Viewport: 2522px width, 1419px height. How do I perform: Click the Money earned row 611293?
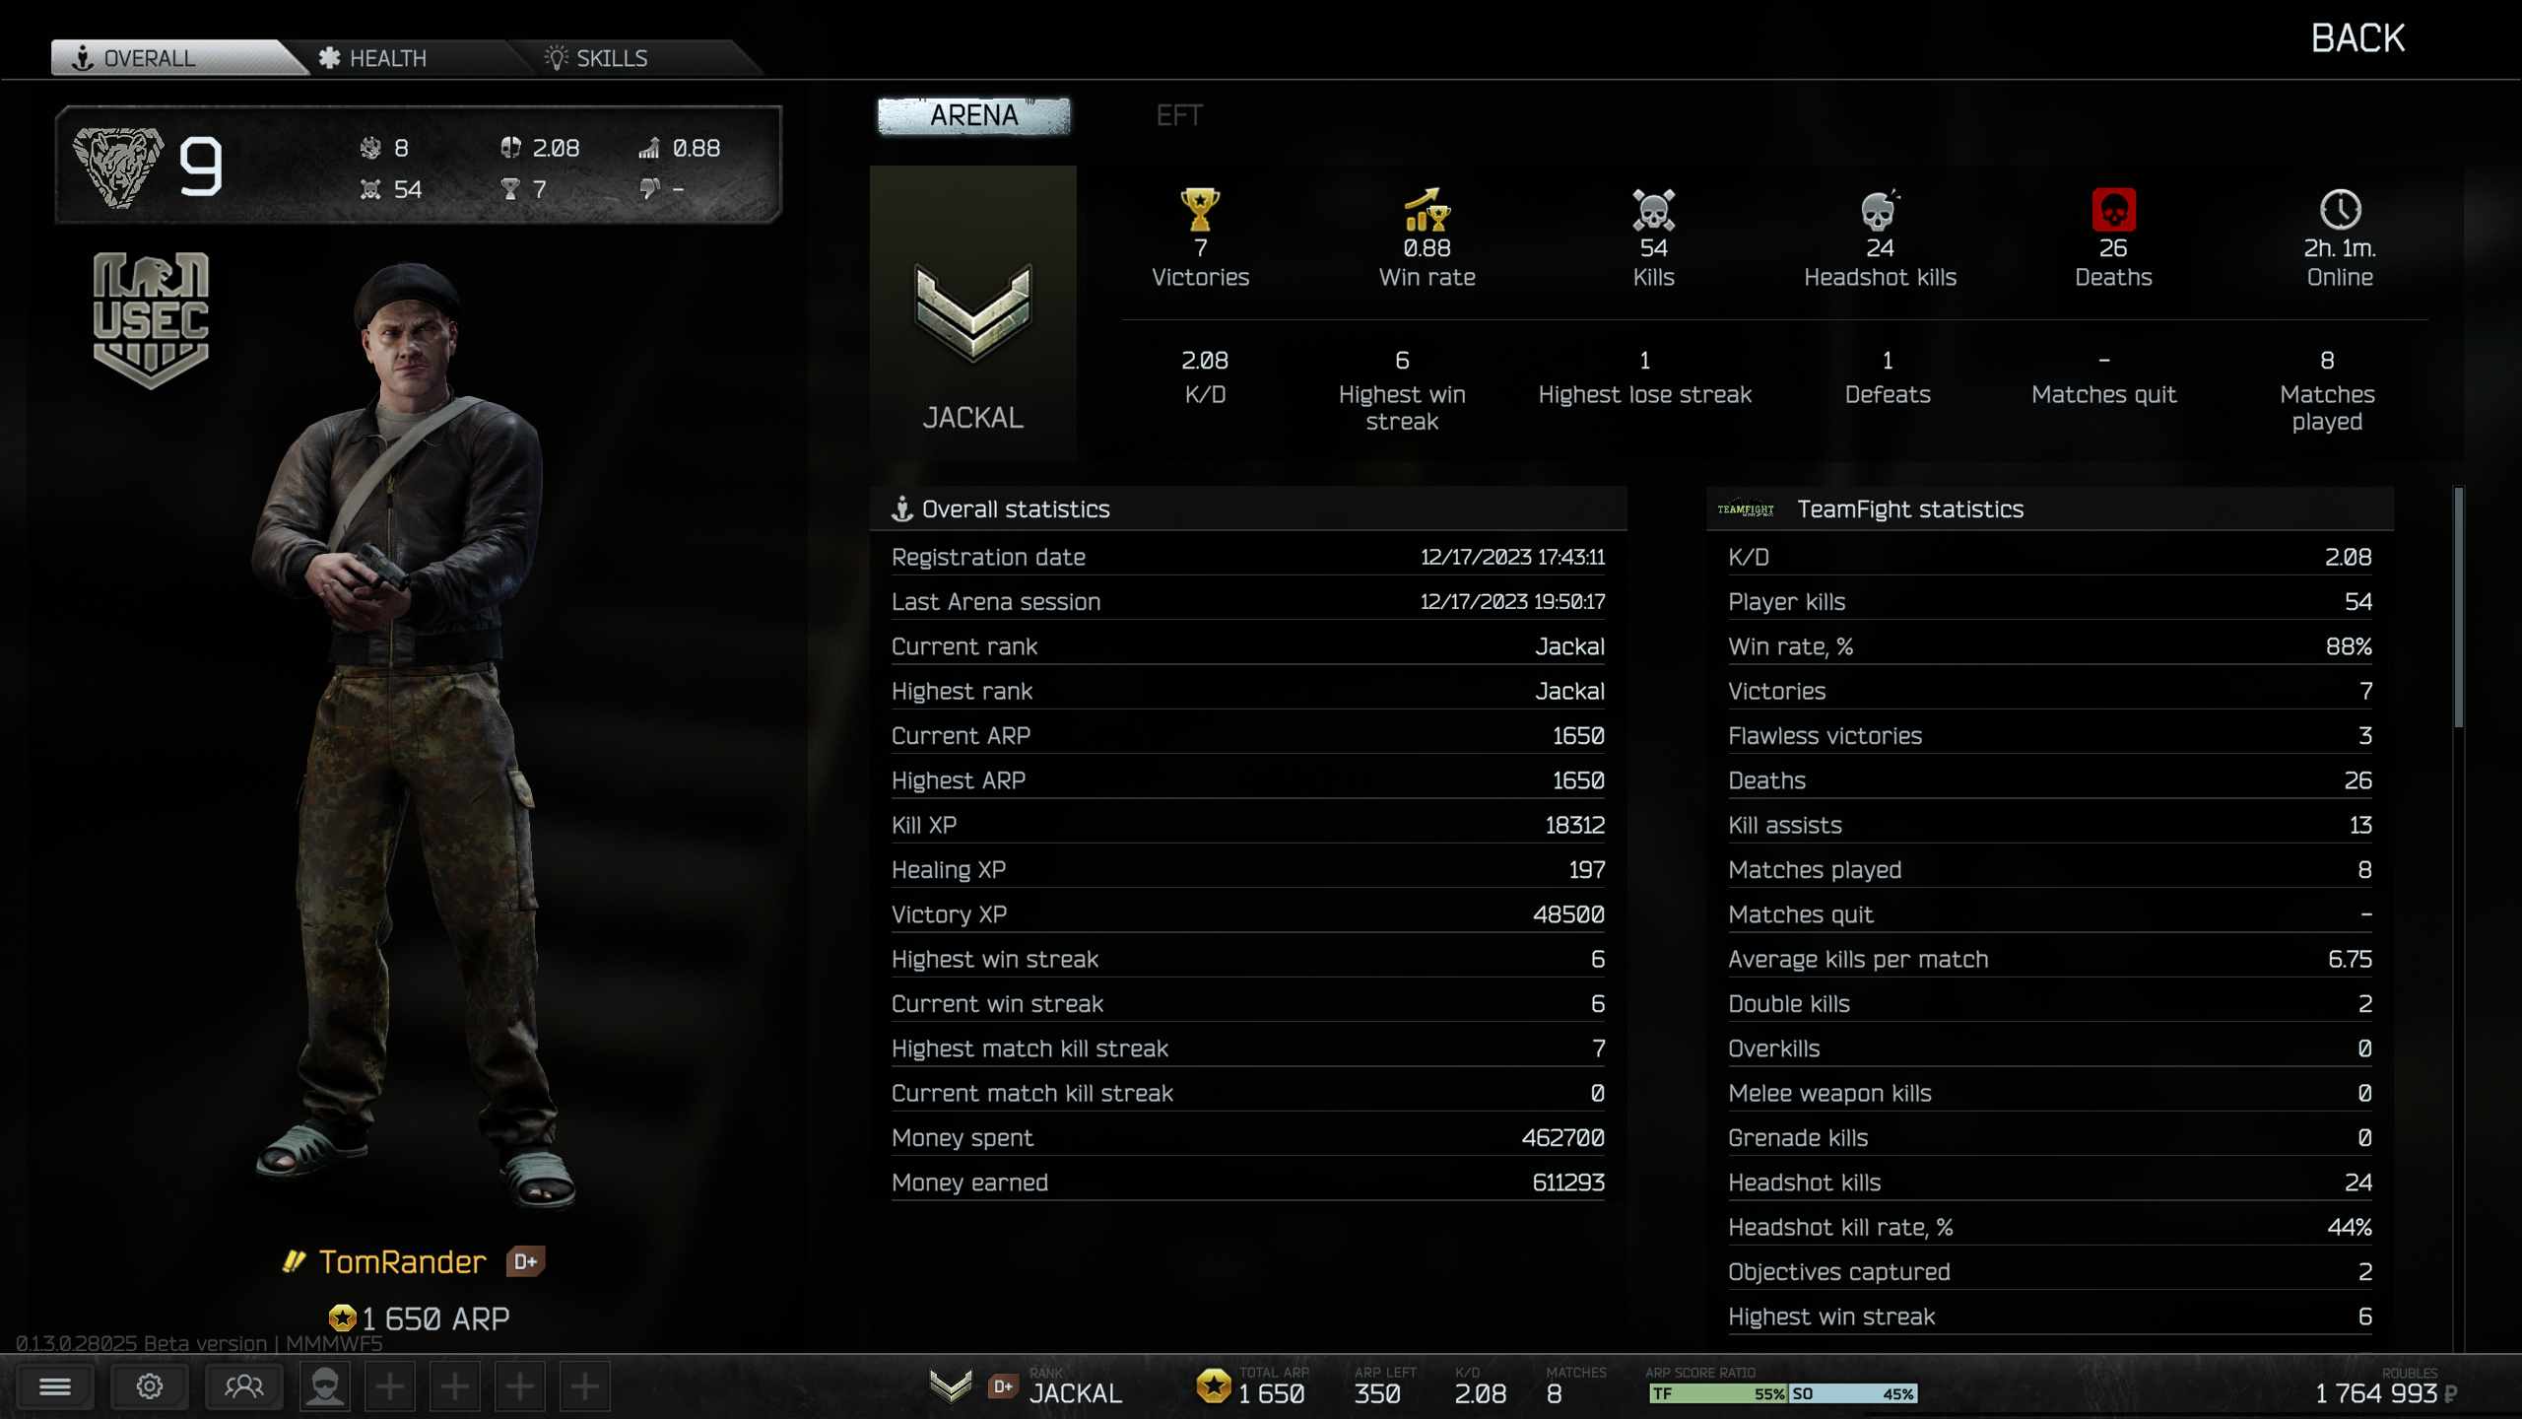pos(1248,1182)
